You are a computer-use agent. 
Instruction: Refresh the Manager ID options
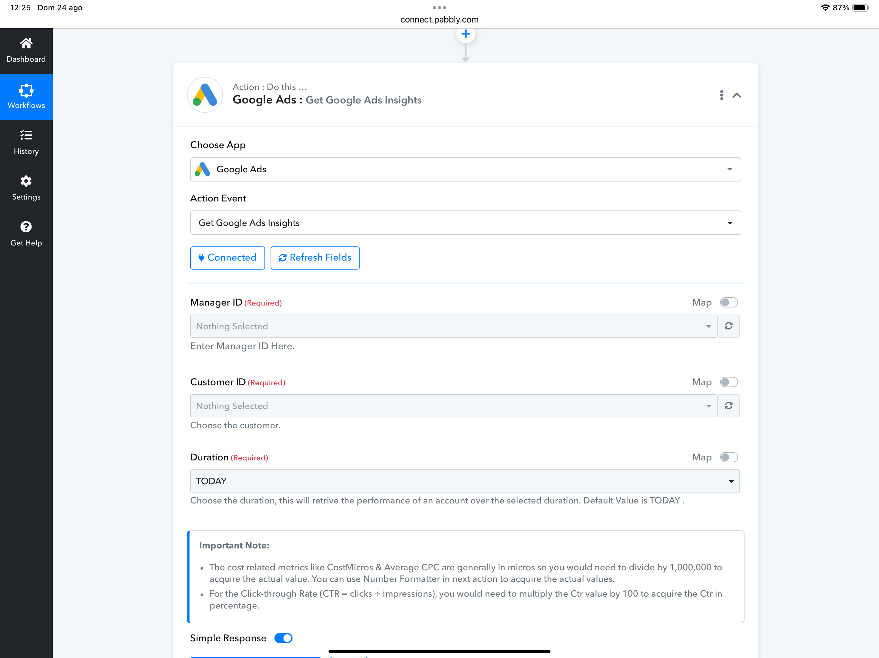pos(728,326)
